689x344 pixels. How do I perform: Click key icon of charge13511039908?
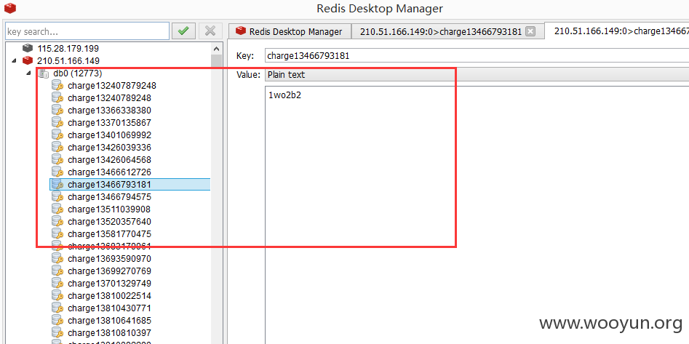pos(57,209)
